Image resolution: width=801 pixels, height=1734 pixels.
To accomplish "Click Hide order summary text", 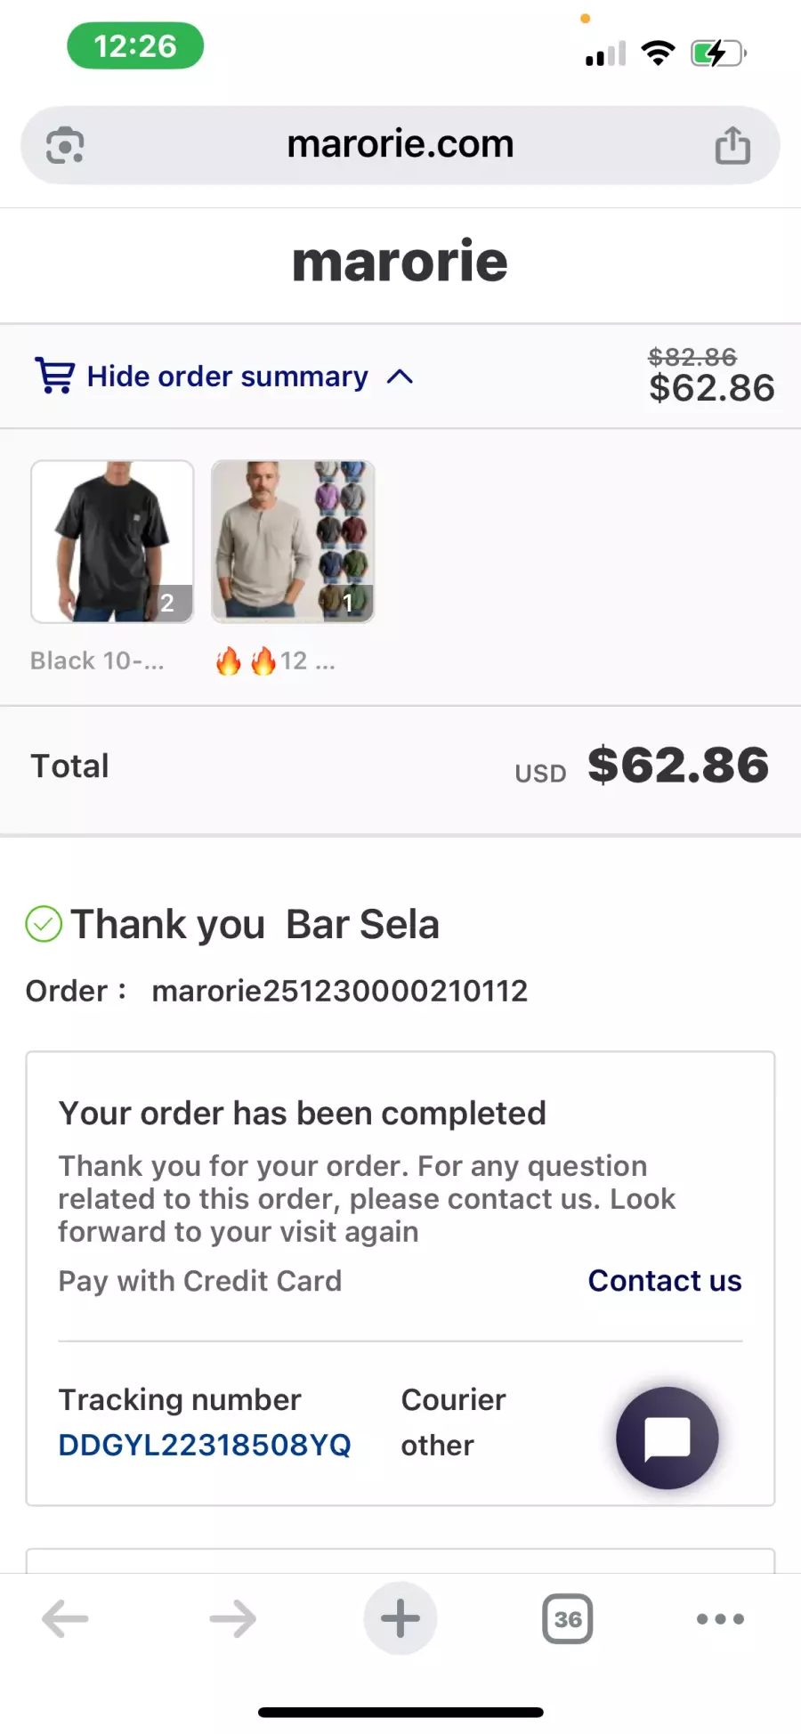I will pos(227,377).
